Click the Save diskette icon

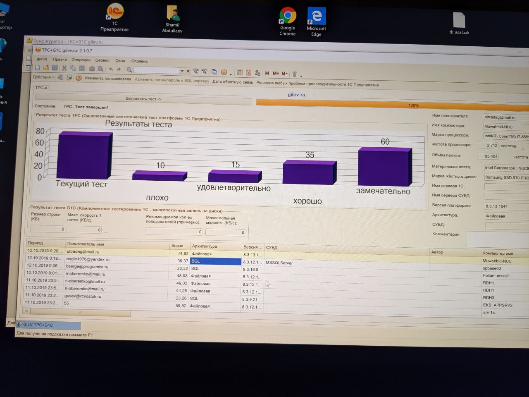(55, 68)
